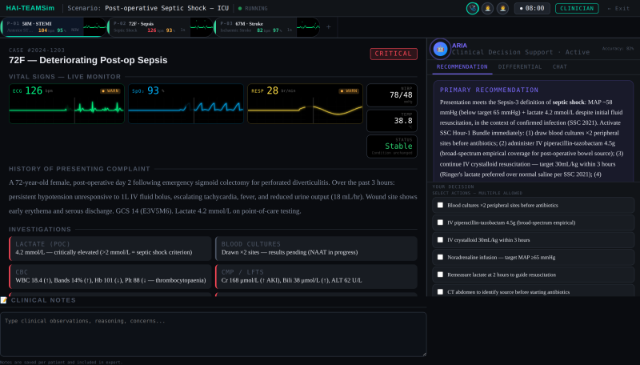Check CT abdomen to identify source option
The image size is (640, 365).
[x=440, y=292]
